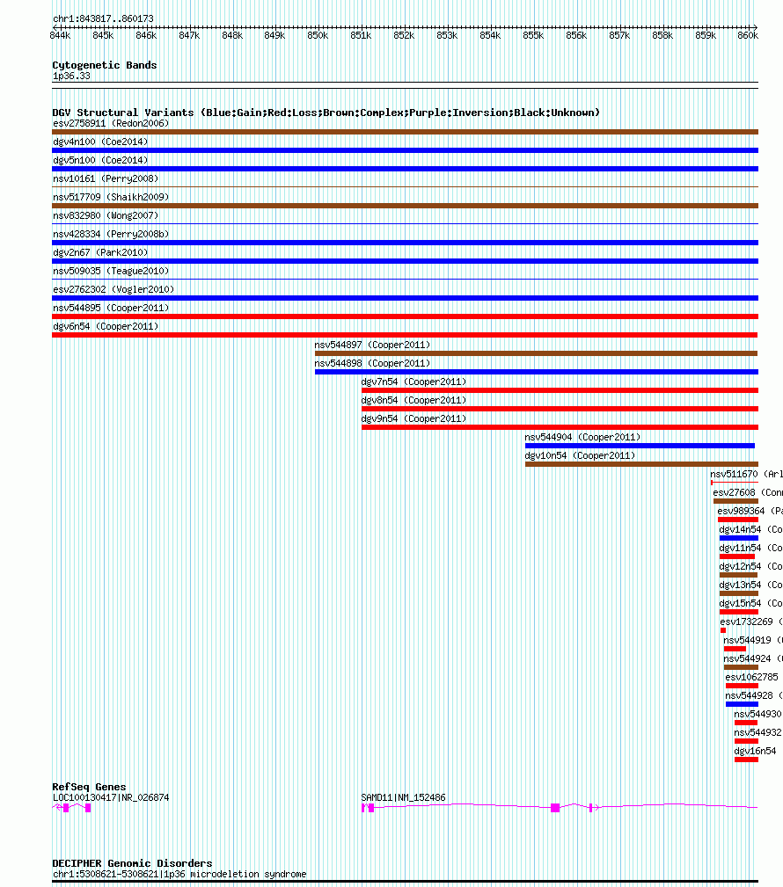Open the dgv16n54 variant label

pyautogui.click(x=755, y=752)
